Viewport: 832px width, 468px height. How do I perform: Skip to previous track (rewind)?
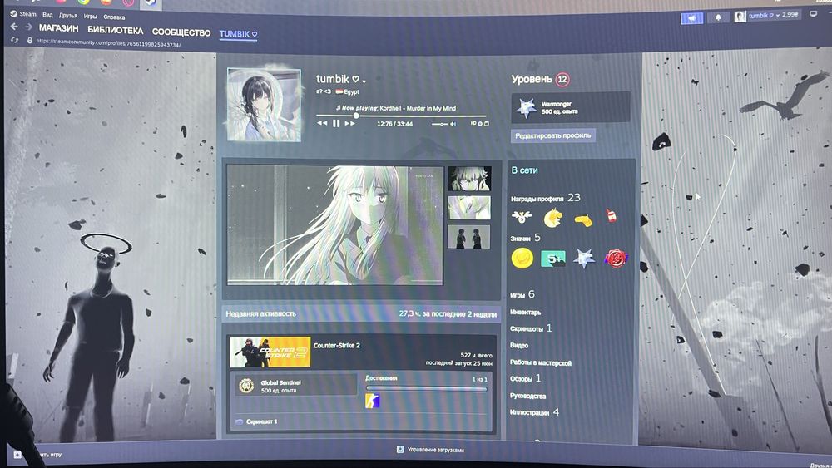pyautogui.click(x=322, y=123)
